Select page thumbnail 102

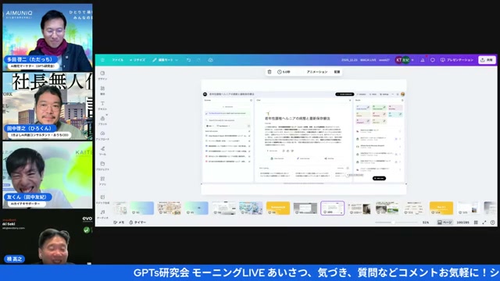[387, 208]
